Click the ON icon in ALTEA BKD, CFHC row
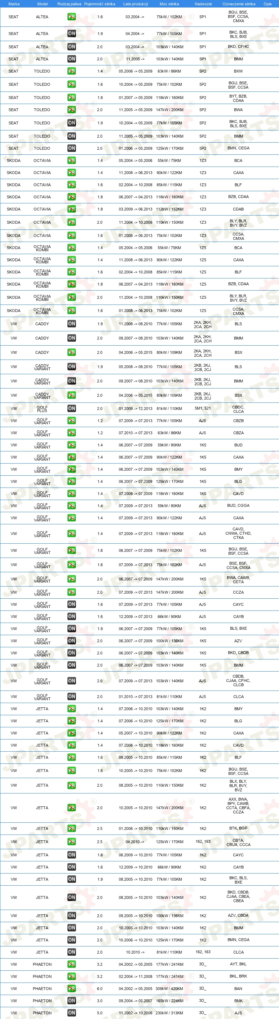The width and height of the screenshot is (279, 1019). tap(71, 47)
